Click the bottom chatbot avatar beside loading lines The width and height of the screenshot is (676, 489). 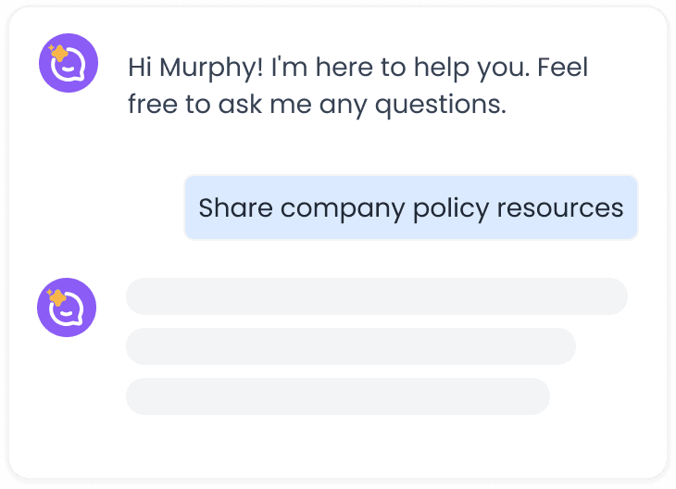(67, 307)
